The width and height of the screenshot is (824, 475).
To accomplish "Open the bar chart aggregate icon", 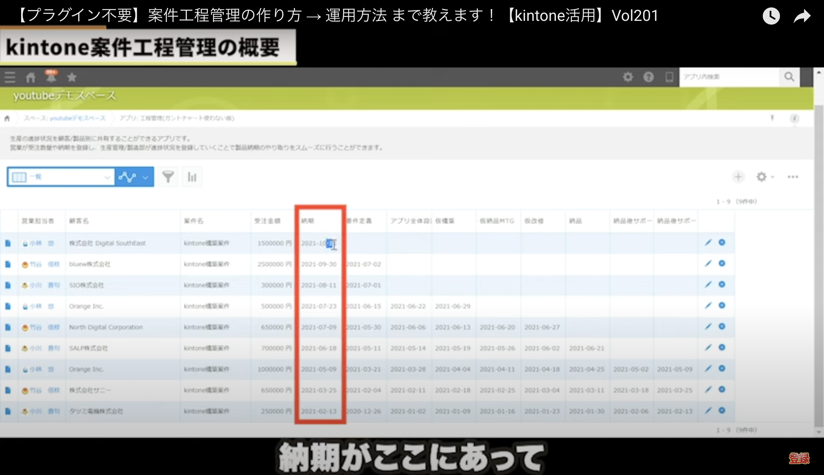I will pyautogui.click(x=192, y=177).
